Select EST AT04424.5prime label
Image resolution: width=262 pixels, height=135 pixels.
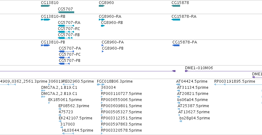coord(192,81)
